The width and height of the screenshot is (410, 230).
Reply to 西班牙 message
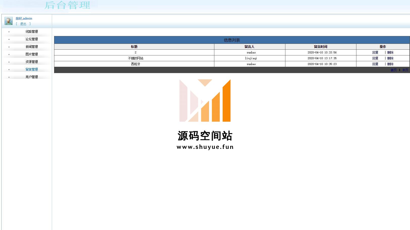click(x=375, y=64)
